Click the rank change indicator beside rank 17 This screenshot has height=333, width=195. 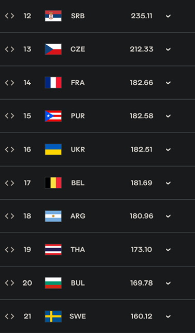pyautogui.click(x=9, y=183)
